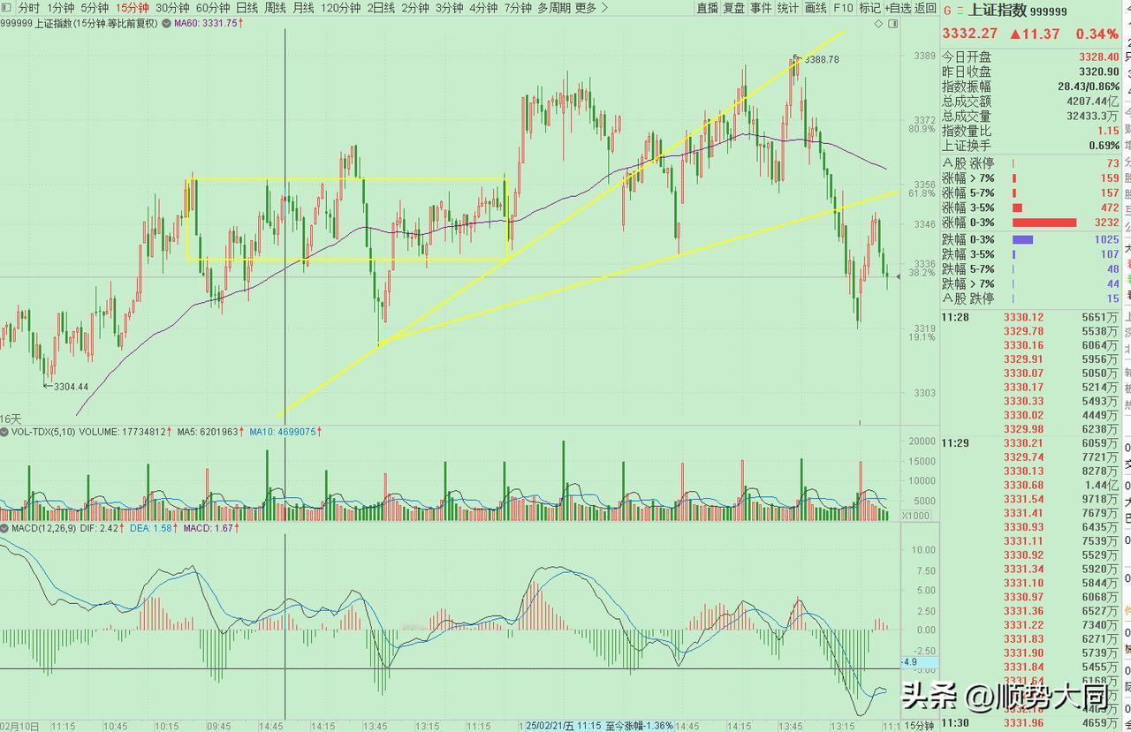Click the 指数振幅 row
Viewport: 1131px width, 732px height.
pyautogui.click(x=1031, y=87)
